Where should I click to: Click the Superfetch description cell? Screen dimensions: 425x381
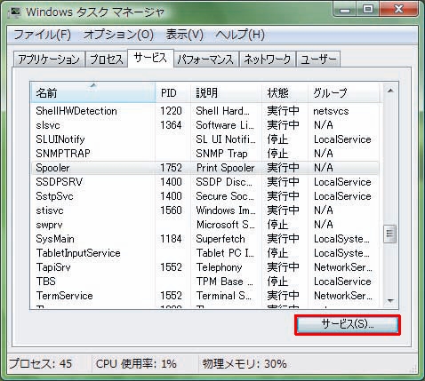tap(221, 239)
